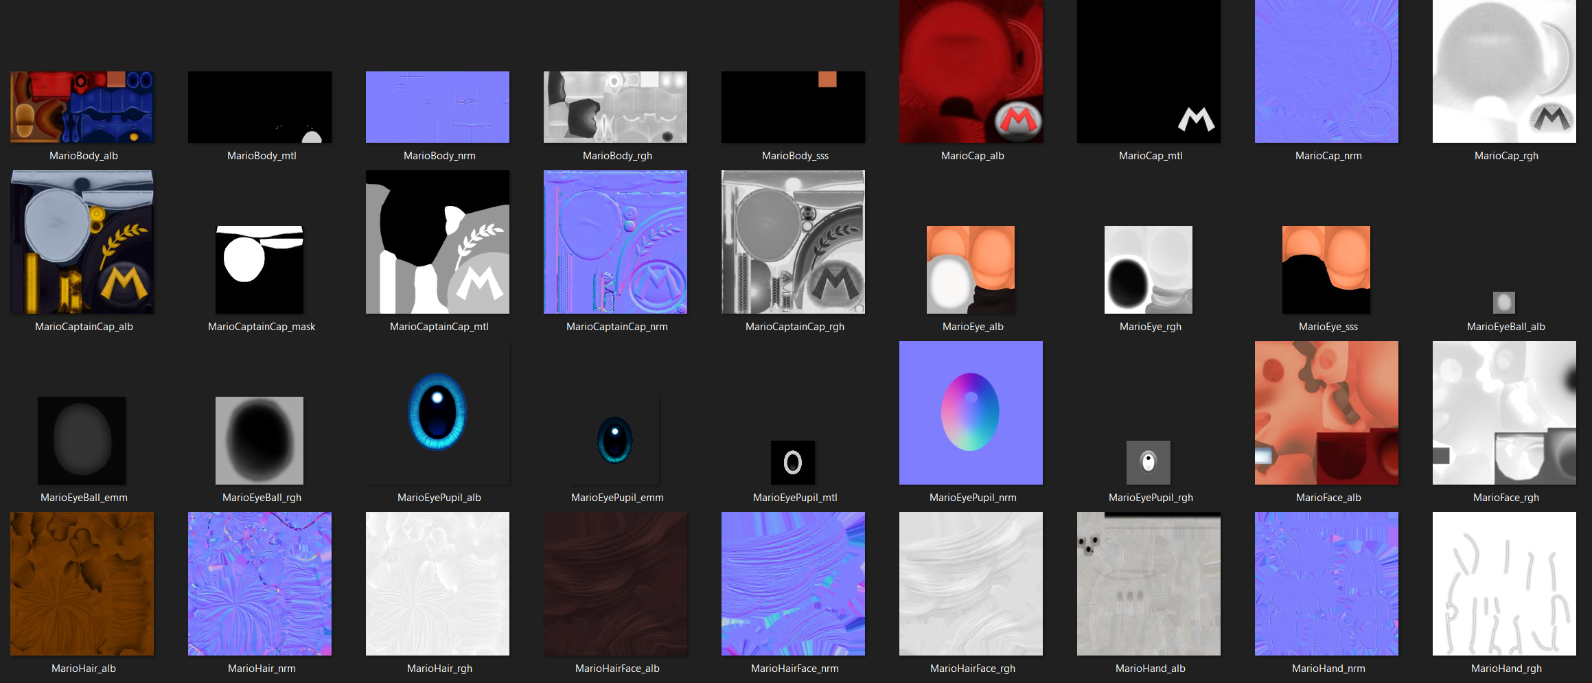Screen dimensions: 1592x683
Task: Select the MarioEyePupil_emm thumbnail
Action: click(x=615, y=441)
